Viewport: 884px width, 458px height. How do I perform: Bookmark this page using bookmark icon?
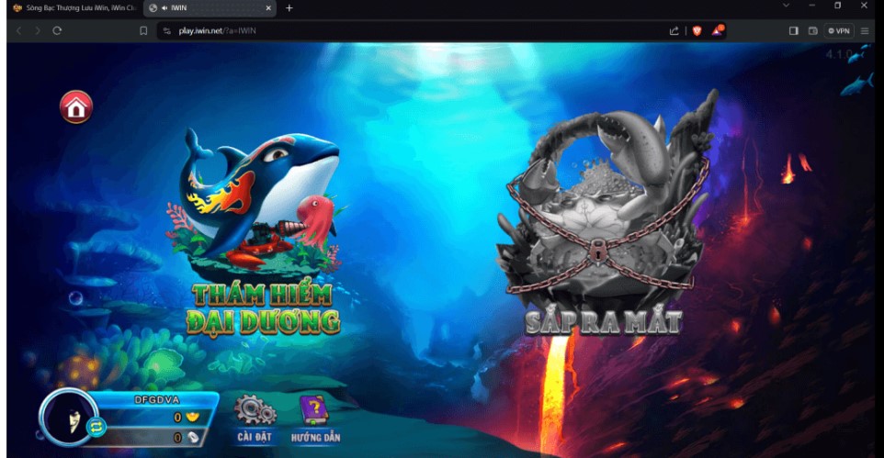pos(143,30)
